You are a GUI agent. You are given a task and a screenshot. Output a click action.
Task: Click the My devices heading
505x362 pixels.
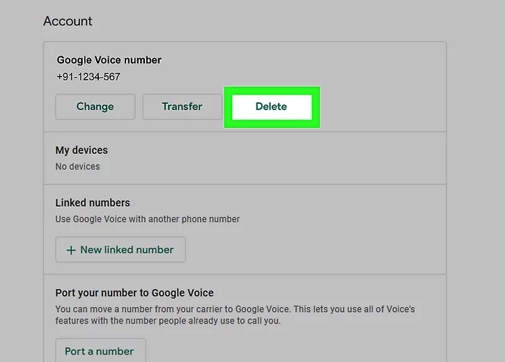81,150
